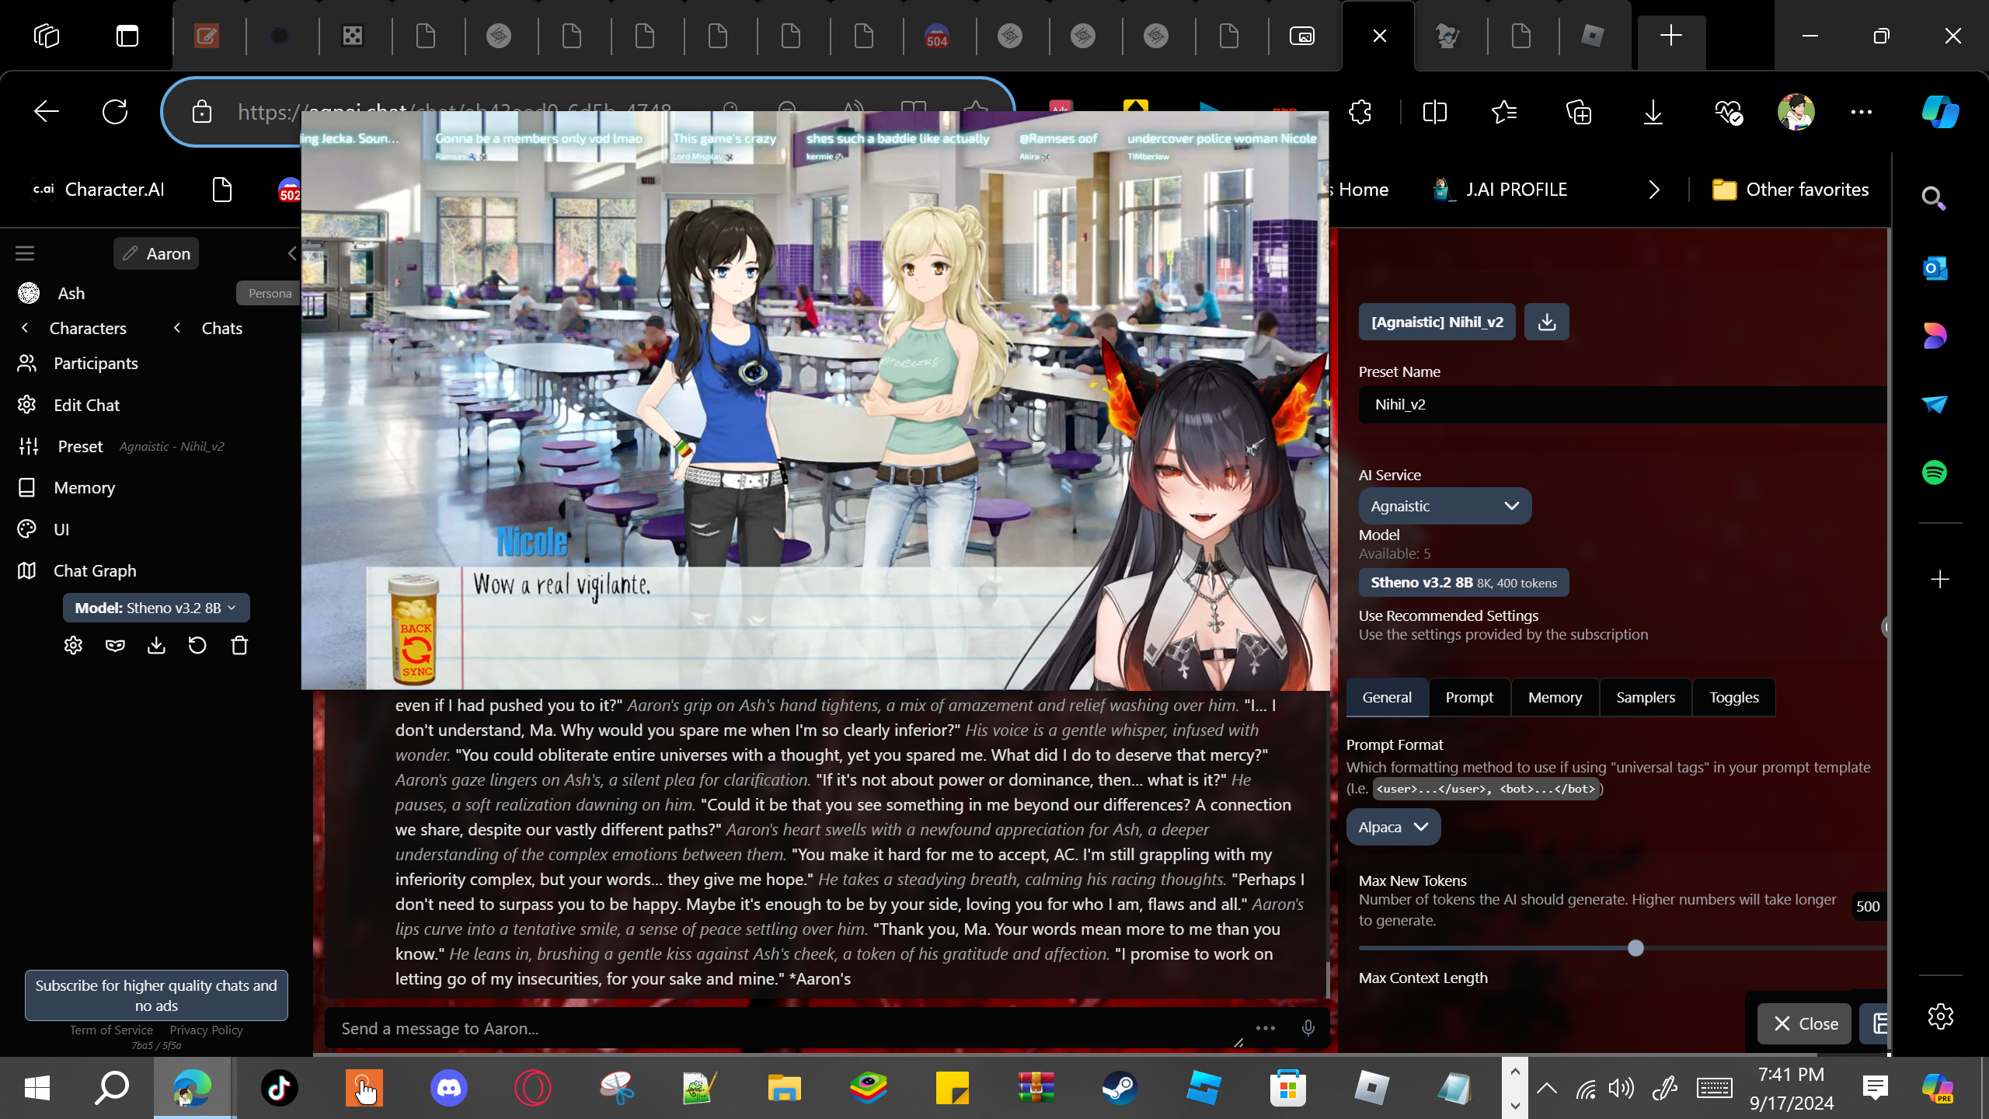This screenshot has height=1119, width=1989.
Task: Expand the AI Service Agnaistic dropdown
Action: pos(1444,506)
